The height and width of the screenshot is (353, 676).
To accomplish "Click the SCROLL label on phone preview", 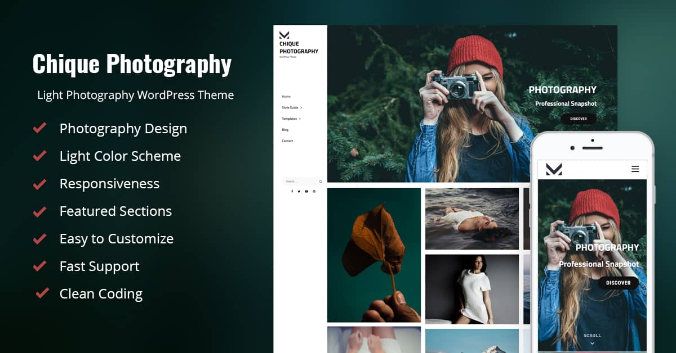I will point(592,336).
